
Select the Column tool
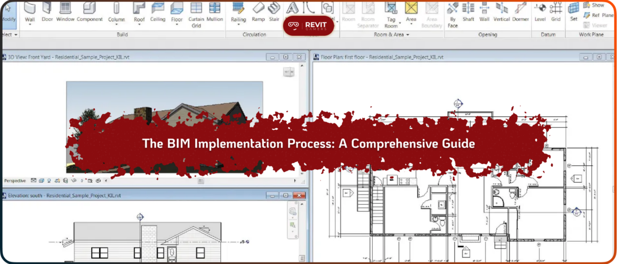tap(117, 13)
